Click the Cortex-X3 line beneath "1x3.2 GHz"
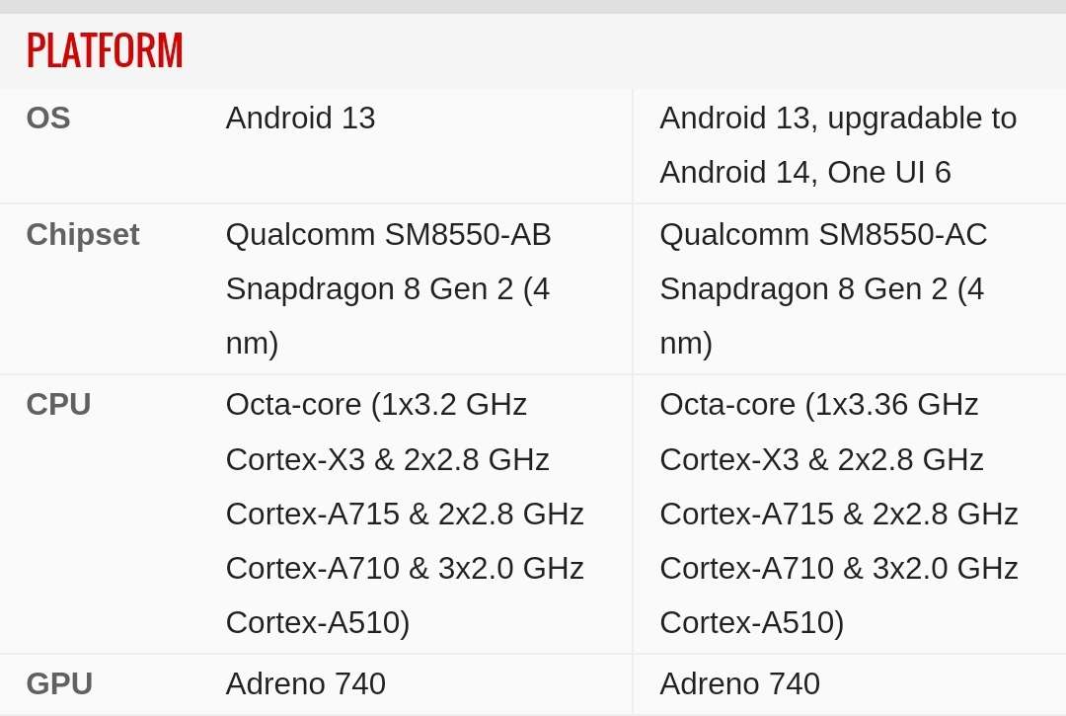1066x716 pixels. [387, 460]
